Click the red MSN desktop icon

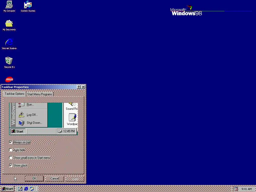click(x=9, y=79)
